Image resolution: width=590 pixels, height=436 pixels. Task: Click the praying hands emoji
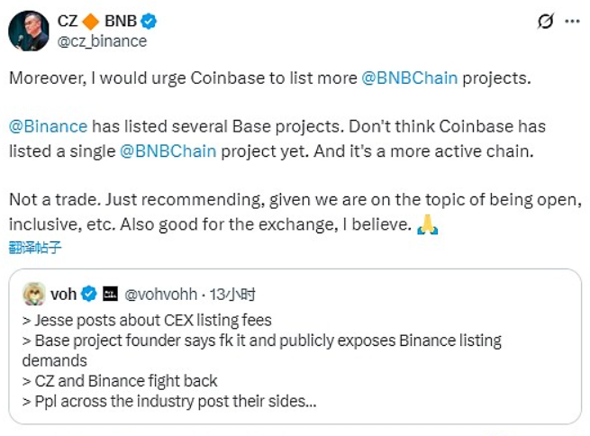(428, 223)
